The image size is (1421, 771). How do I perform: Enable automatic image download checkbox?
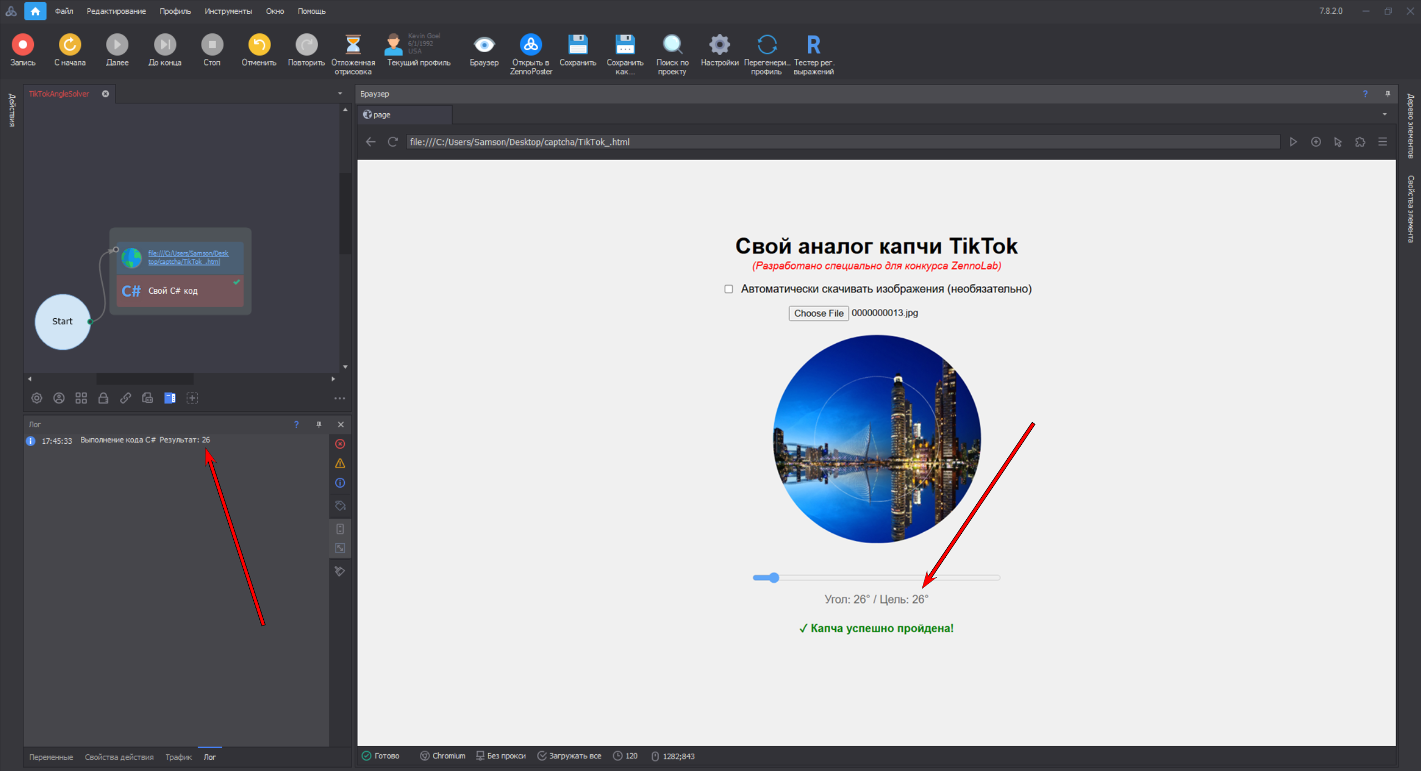tap(729, 289)
